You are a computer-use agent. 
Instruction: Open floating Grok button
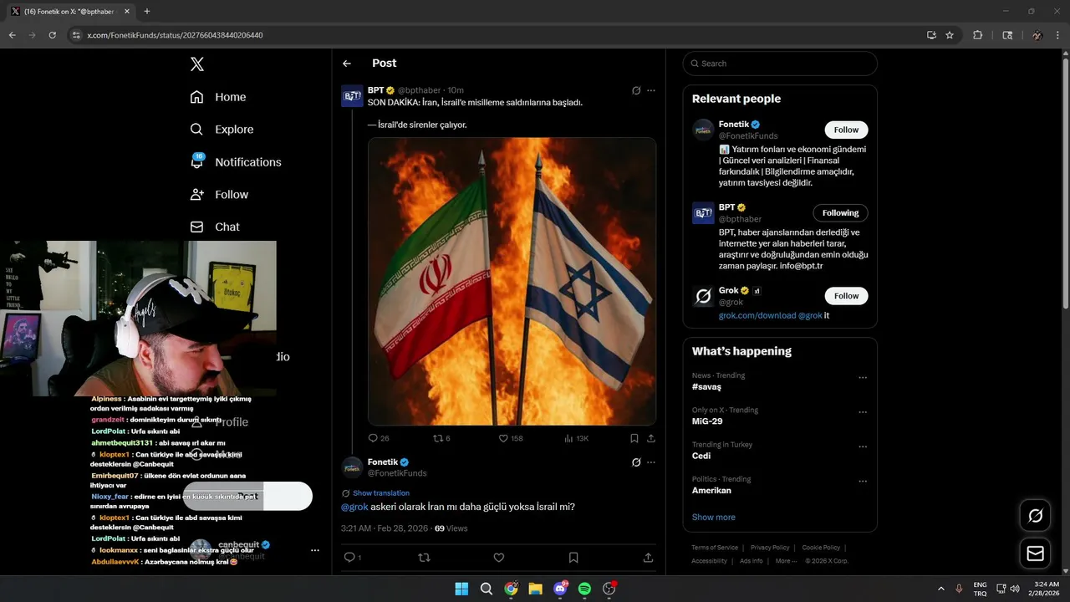pyautogui.click(x=1035, y=516)
